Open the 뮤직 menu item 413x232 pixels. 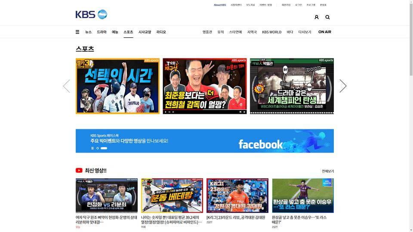[x=220, y=32]
